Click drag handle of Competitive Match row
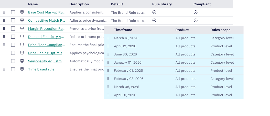This screenshot has width=270, height=116. pyautogui.click(x=4, y=20)
